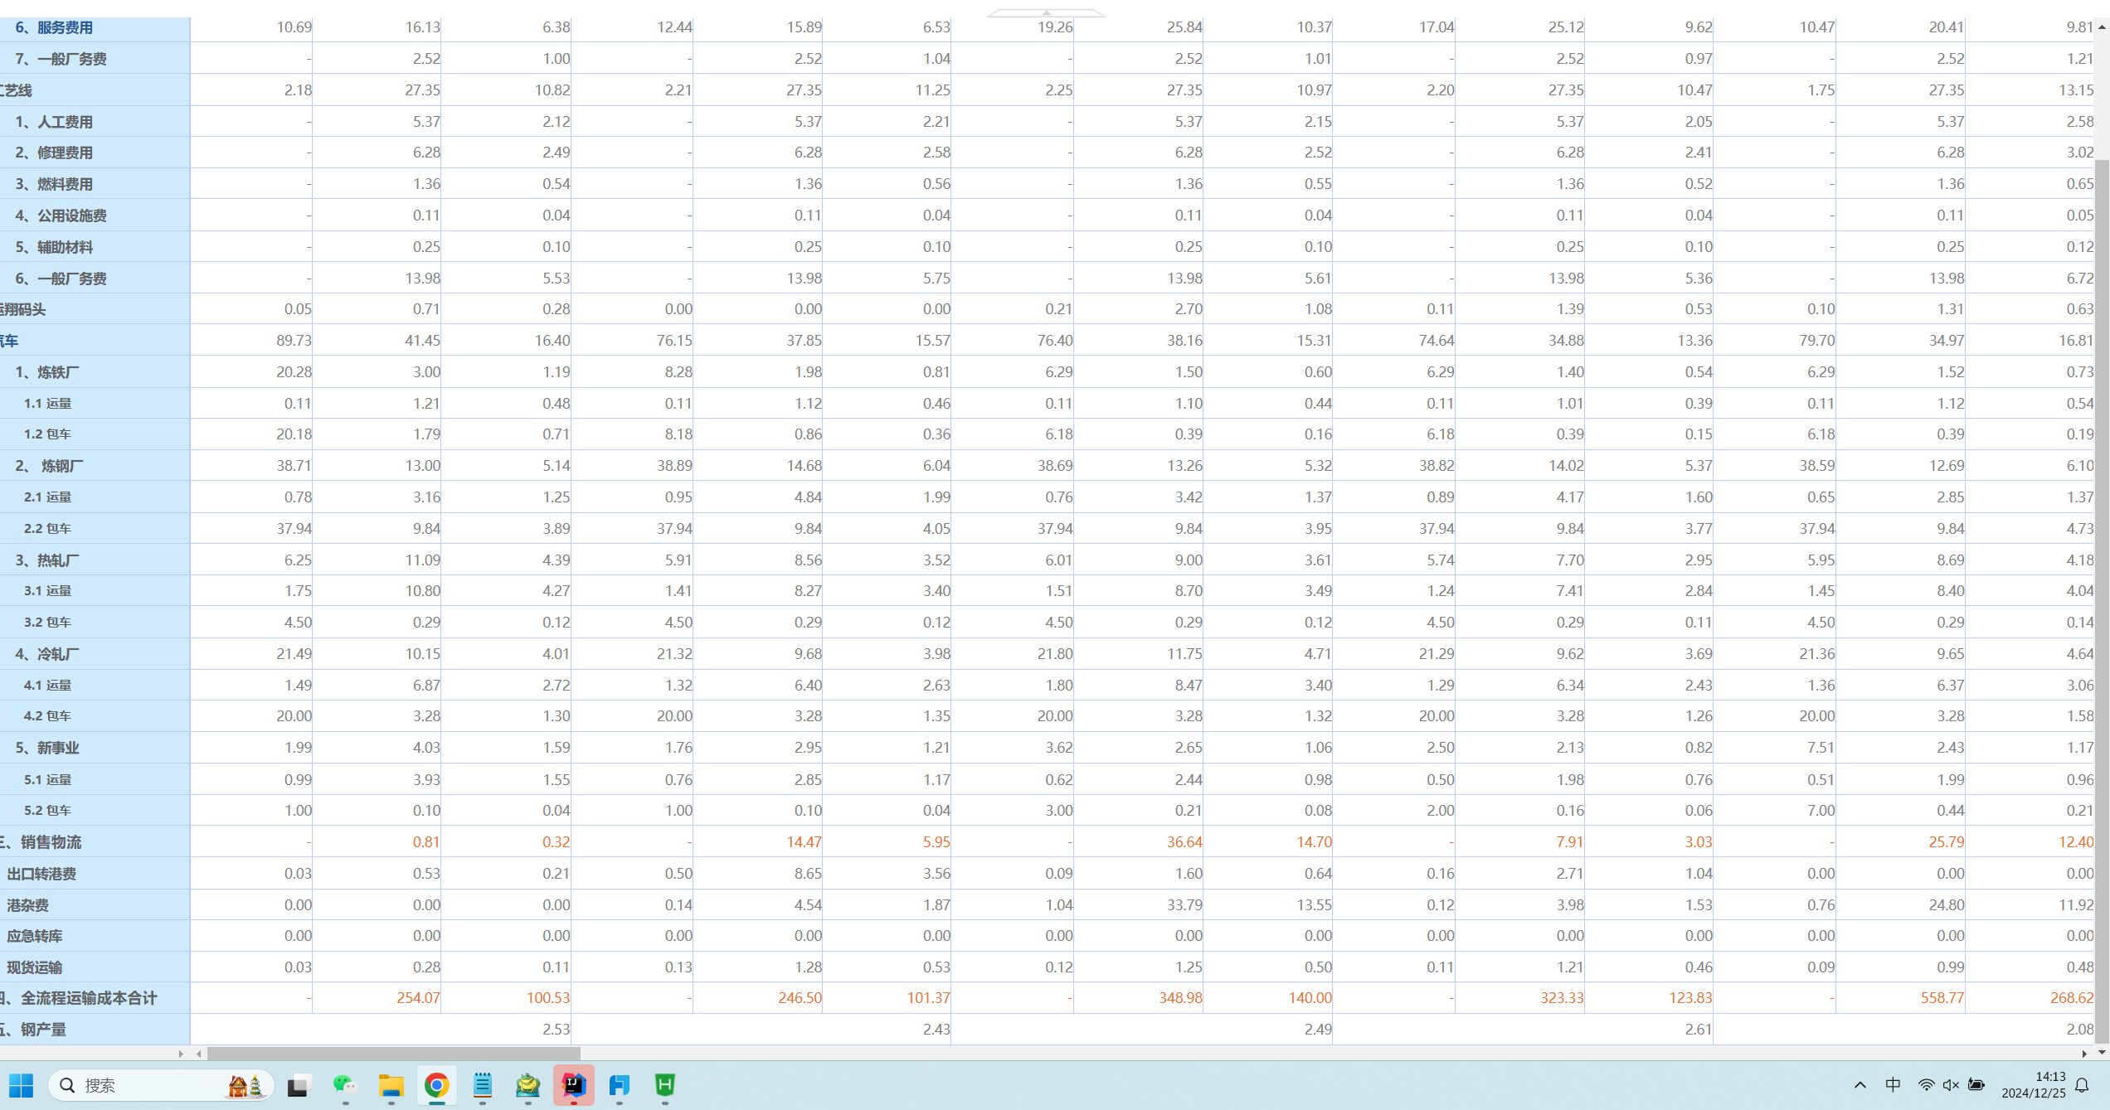Click the left arrow of horizontal scrollbar

coord(199,1054)
